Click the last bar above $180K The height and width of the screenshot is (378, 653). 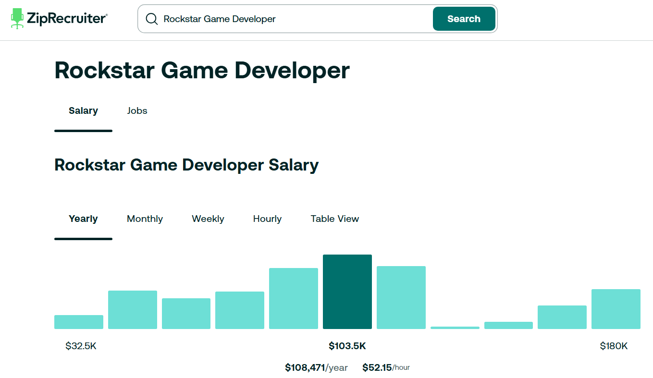616,309
